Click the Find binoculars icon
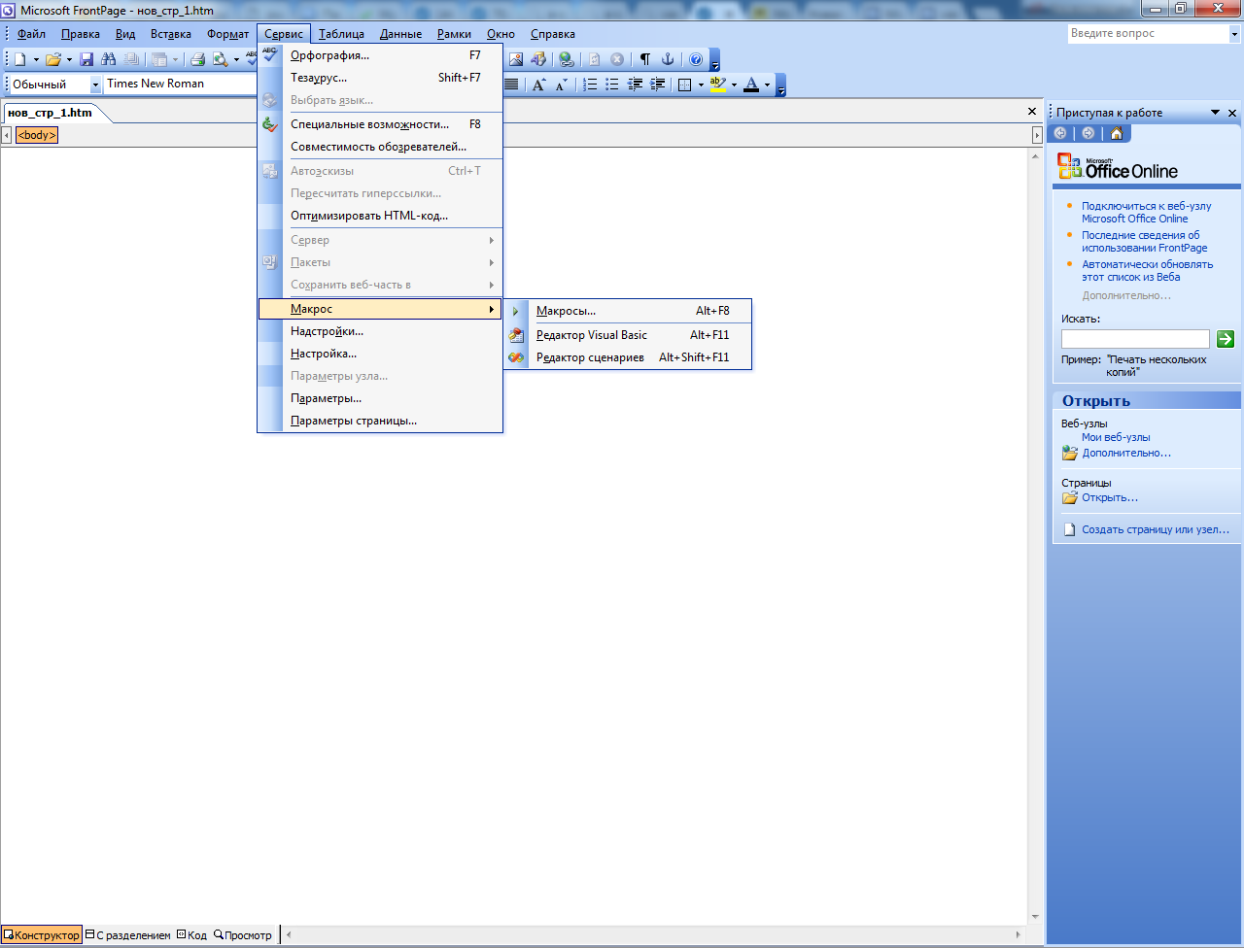 tap(109, 59)
